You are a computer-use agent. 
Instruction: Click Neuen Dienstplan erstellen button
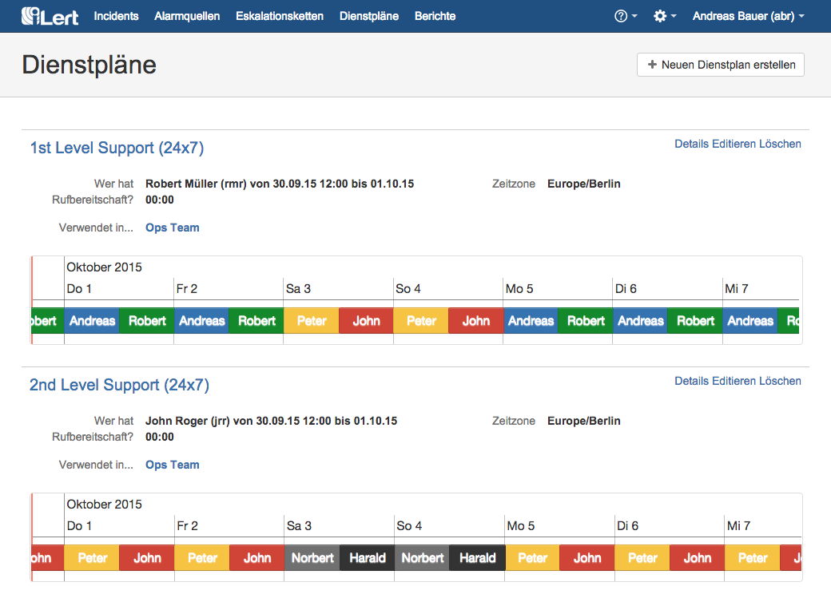coord(720,65)
